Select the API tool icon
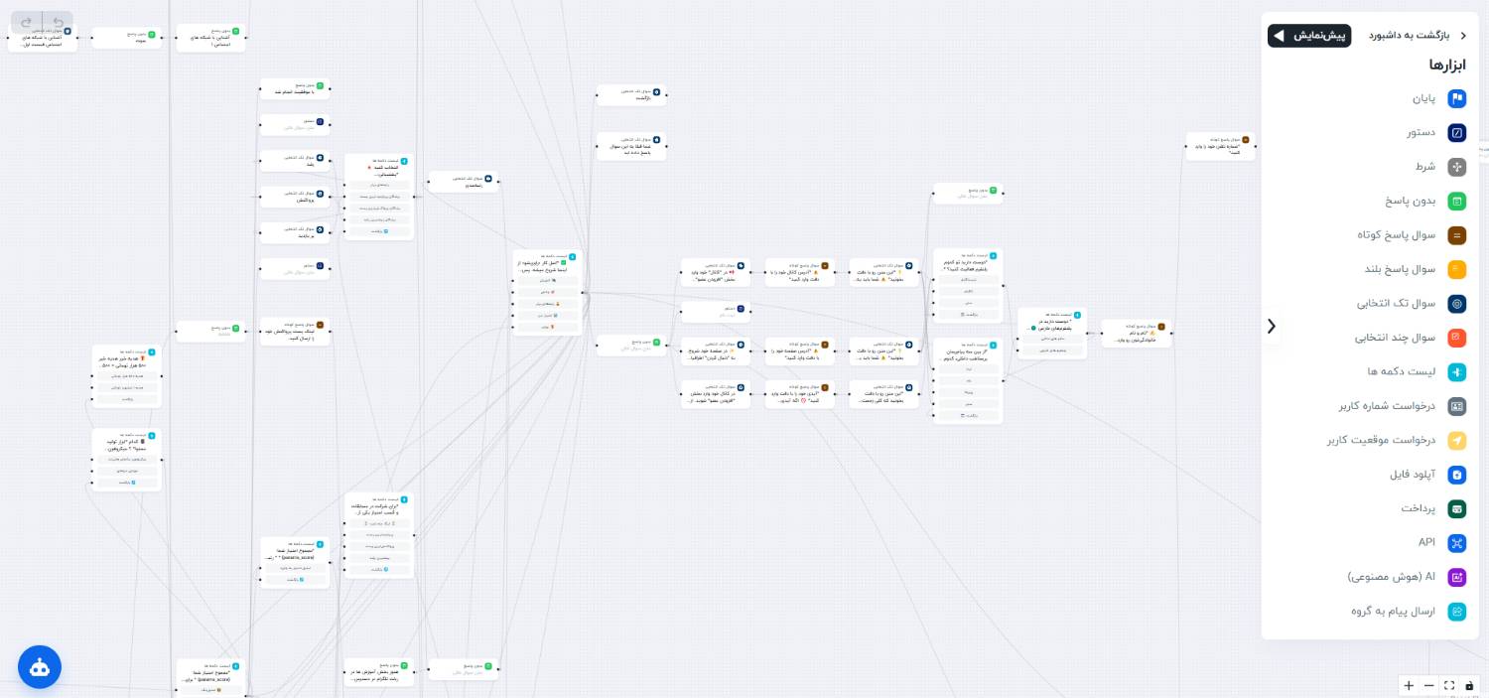 click(1456, 543)
